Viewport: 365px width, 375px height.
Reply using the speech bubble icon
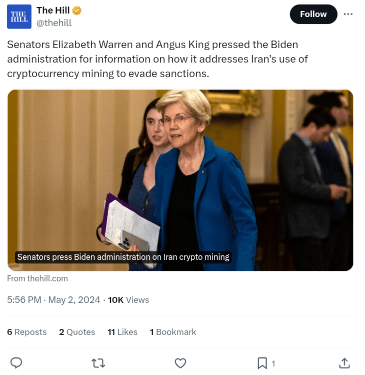tap(16, 363)
